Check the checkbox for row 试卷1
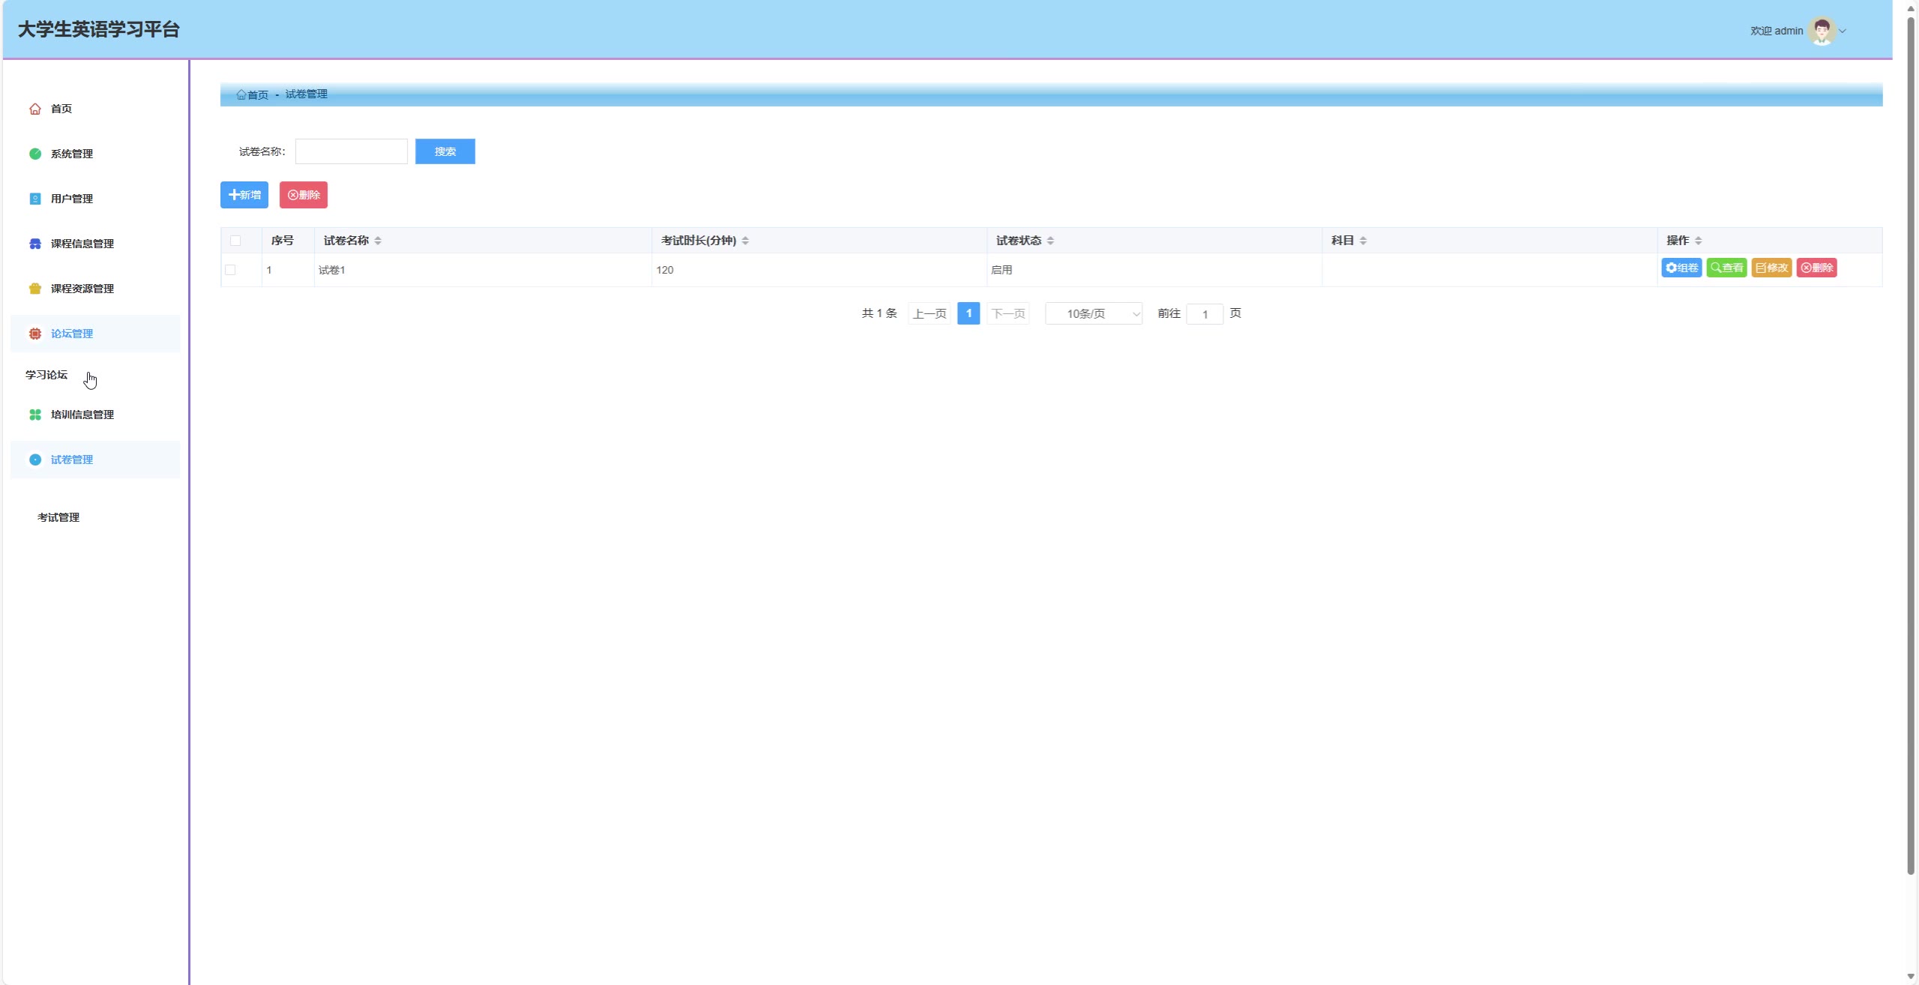 click(230, 270)
